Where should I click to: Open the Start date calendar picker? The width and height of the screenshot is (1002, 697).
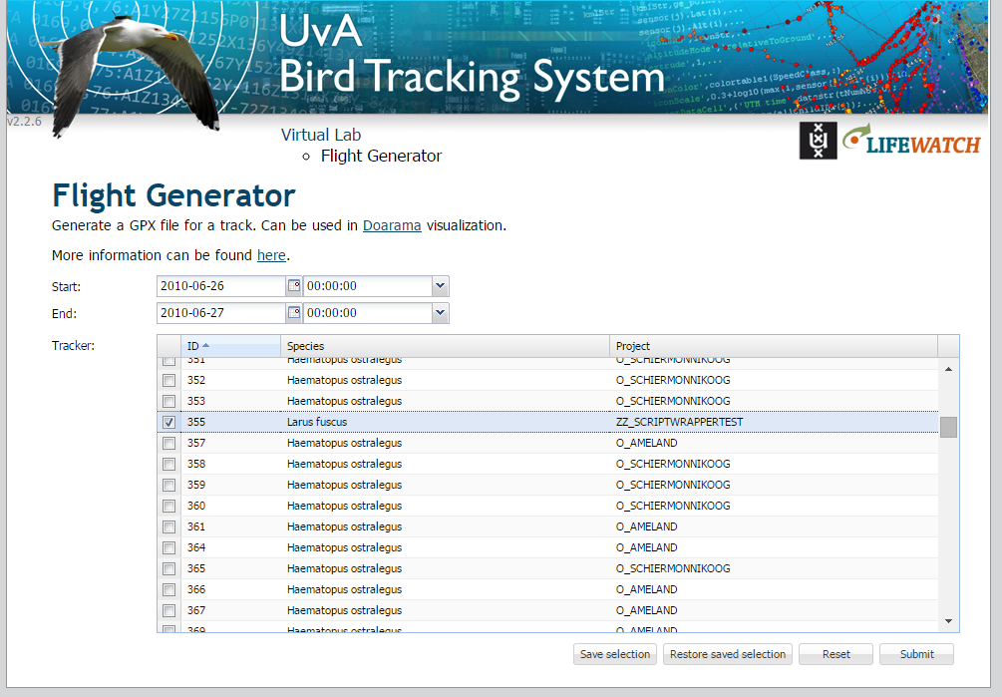coord(293,286)
